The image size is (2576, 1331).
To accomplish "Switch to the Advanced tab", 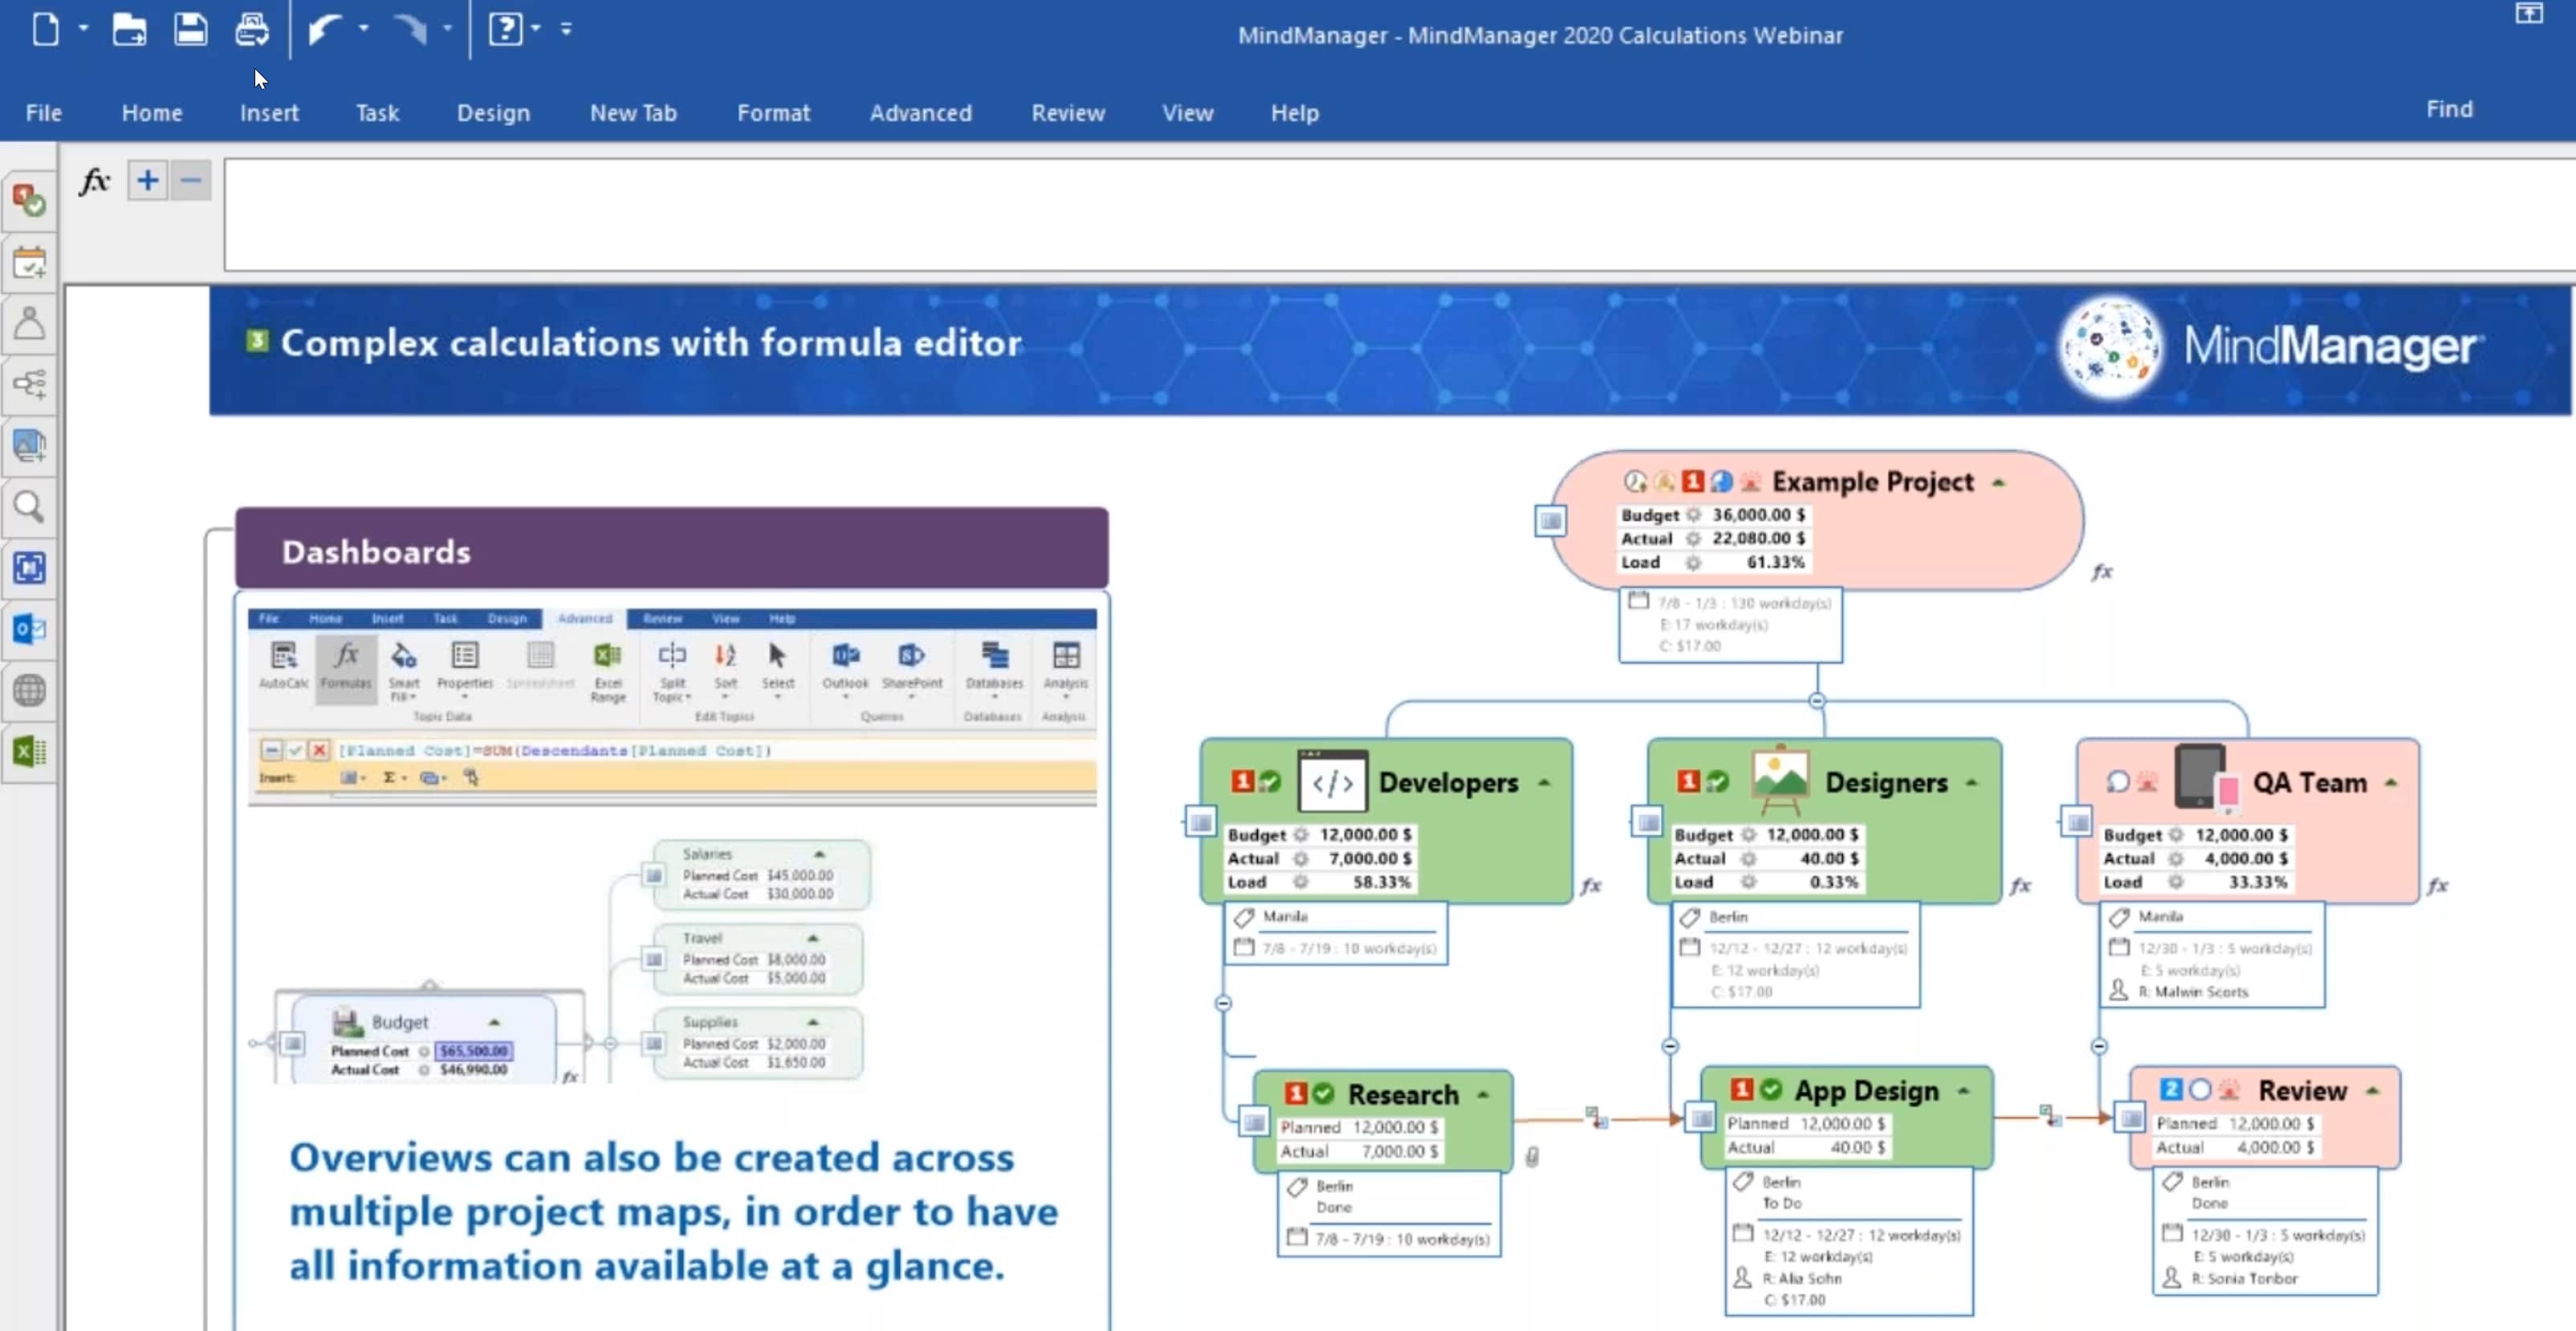I will 920,113.
